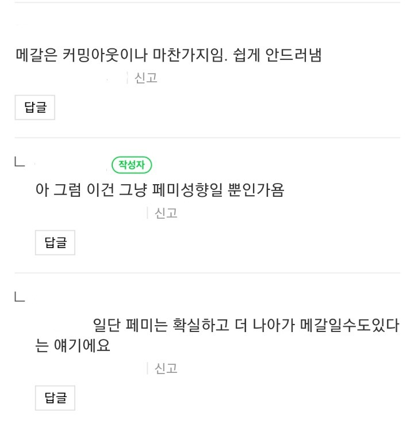Screen dimensions: 414x427
Task: Click reply arrow icon above last reply
Action: pos(20,298)
